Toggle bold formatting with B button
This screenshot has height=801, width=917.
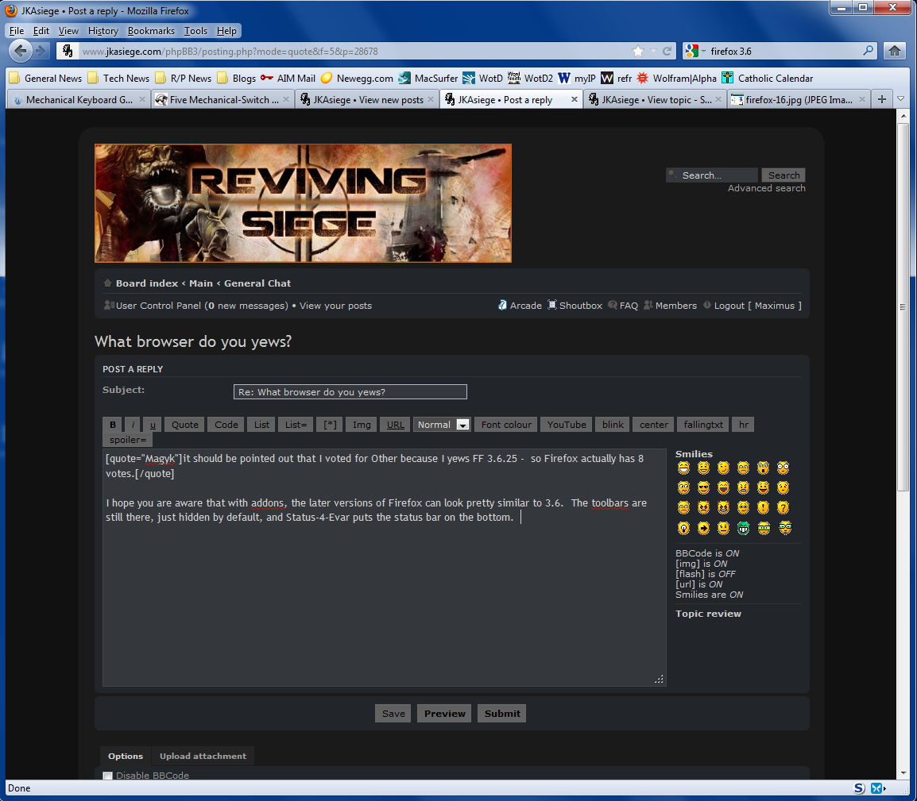click(113, 425)
